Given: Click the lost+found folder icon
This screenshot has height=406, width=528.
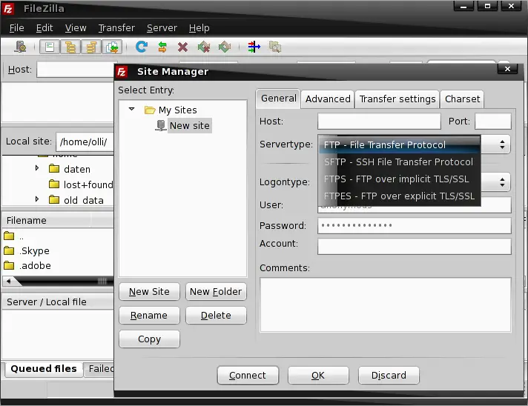Looking at the screenshot, I should click(54, 184).
